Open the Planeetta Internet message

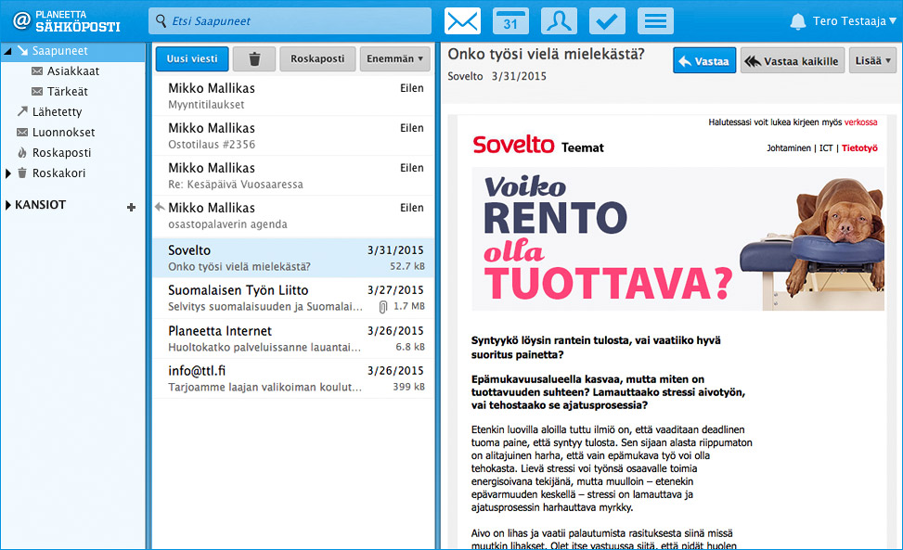[x=293, y=339]
